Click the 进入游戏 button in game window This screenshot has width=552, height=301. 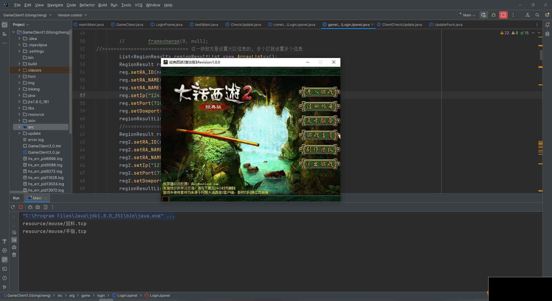[x=319, y=92]
